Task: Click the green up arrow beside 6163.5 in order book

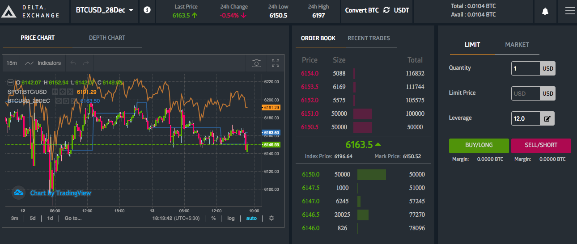Action: tap(378, 144)
